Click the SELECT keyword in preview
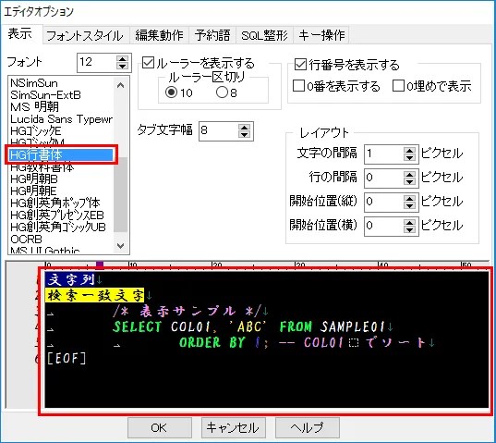Image resolution: width=496 pixels, height=443 pixels. click(x=138, y=326)
